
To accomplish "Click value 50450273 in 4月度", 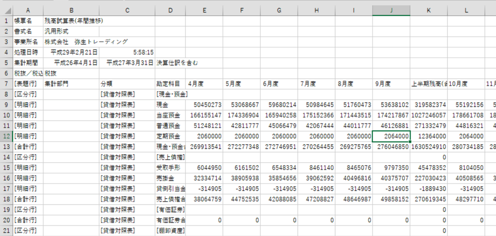I will tap(205, 105).
